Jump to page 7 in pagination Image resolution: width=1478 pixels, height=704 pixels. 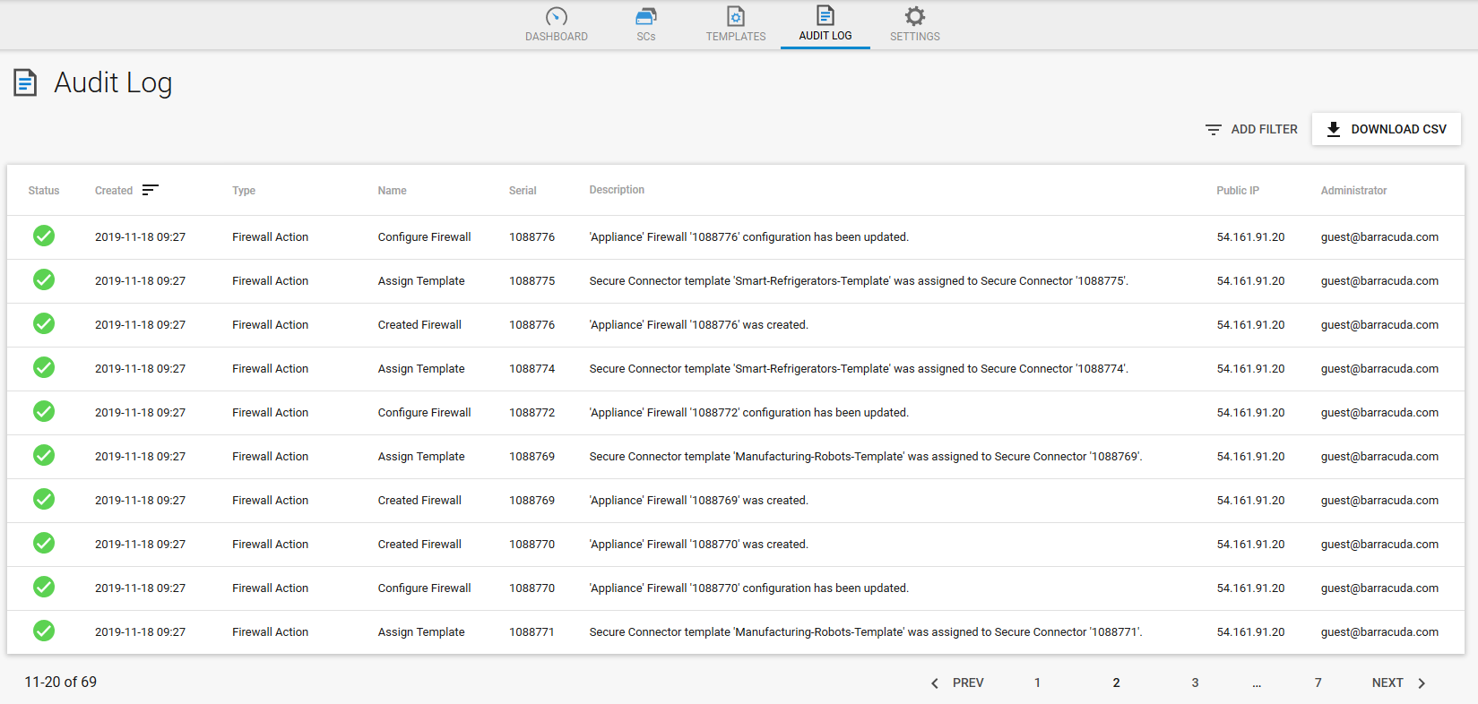tap(1318, 683)
